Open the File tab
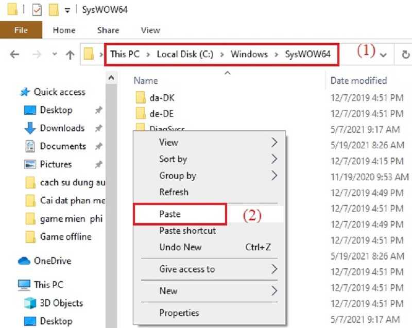The height and width of the screenshot is (328, 412). click(21, 30)
